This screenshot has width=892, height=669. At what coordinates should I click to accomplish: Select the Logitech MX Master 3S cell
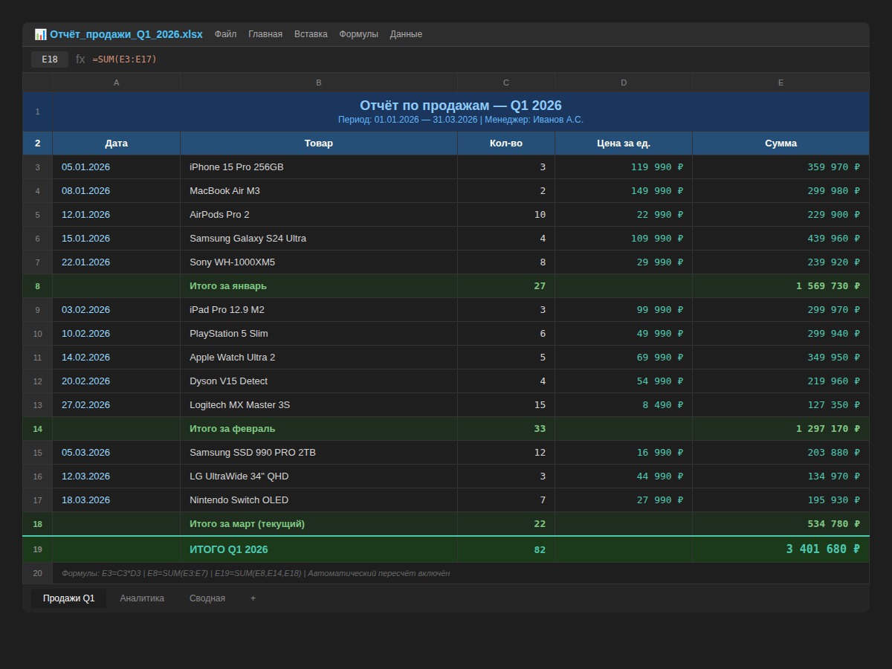tap(319, 405)
